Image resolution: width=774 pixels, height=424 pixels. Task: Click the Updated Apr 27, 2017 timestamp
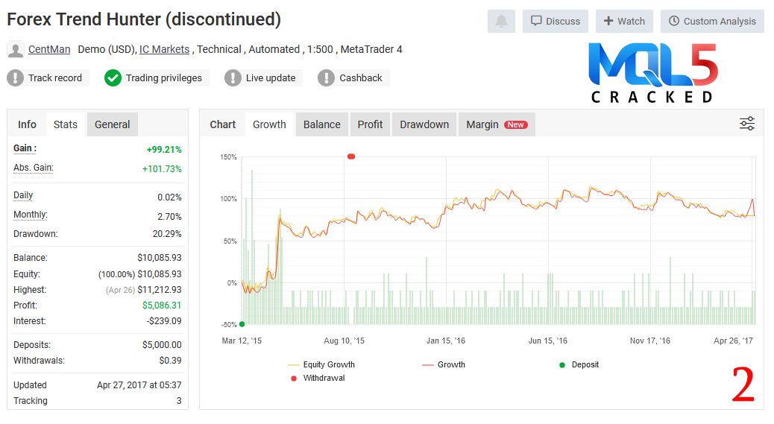click(x=139, y=385)
